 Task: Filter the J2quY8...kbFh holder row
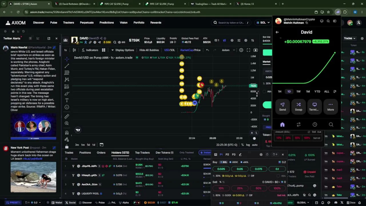[73, 166]
